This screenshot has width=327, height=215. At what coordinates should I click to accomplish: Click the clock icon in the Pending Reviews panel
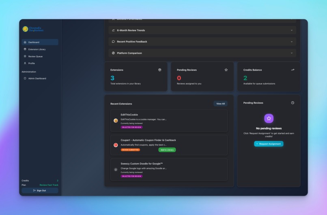click(x=293, y=103)
